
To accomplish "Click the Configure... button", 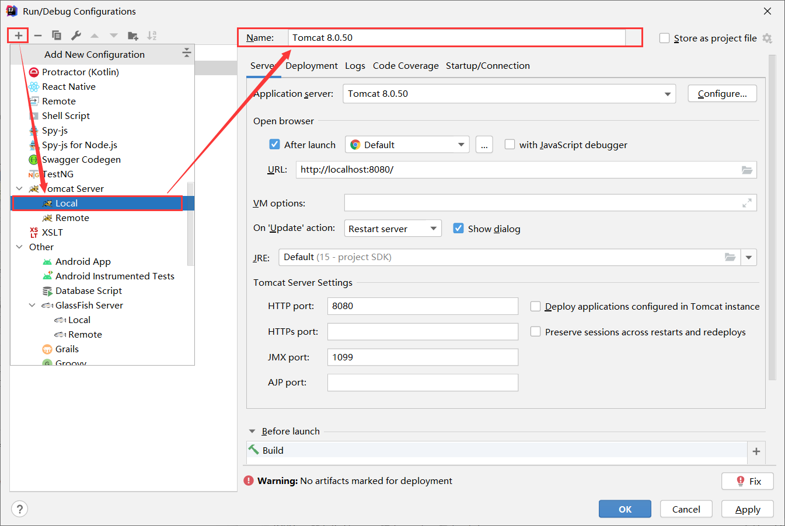I will tap(722, 94).
